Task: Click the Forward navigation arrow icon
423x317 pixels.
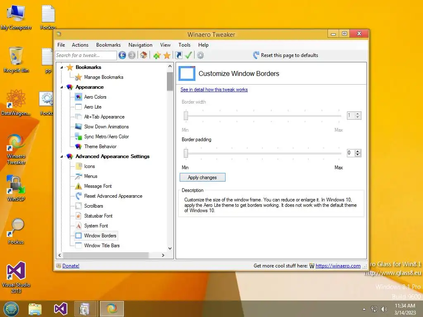Action: tap(132, 55)
